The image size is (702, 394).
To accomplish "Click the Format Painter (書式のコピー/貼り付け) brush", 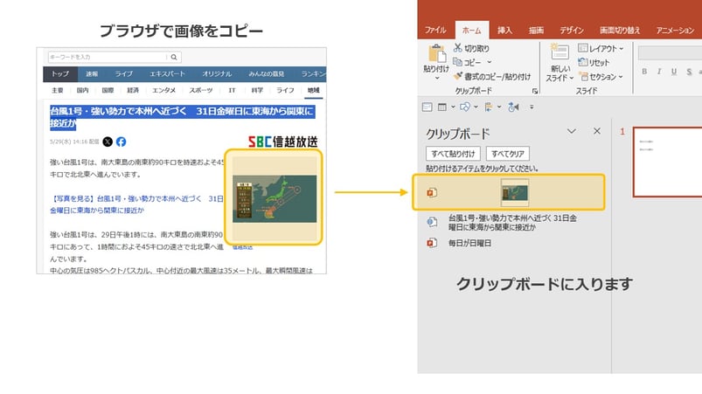I will coord(457,77).
